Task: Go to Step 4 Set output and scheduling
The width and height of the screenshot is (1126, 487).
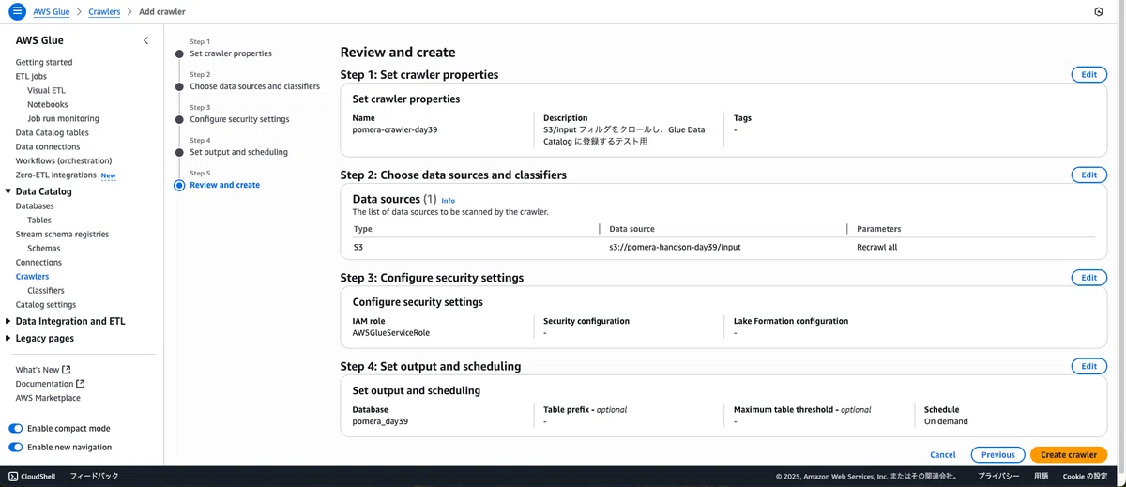Action: (238, 152)
